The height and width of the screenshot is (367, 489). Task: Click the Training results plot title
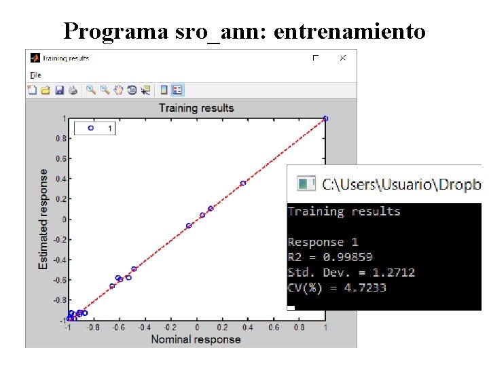click(x=196, y=108)
